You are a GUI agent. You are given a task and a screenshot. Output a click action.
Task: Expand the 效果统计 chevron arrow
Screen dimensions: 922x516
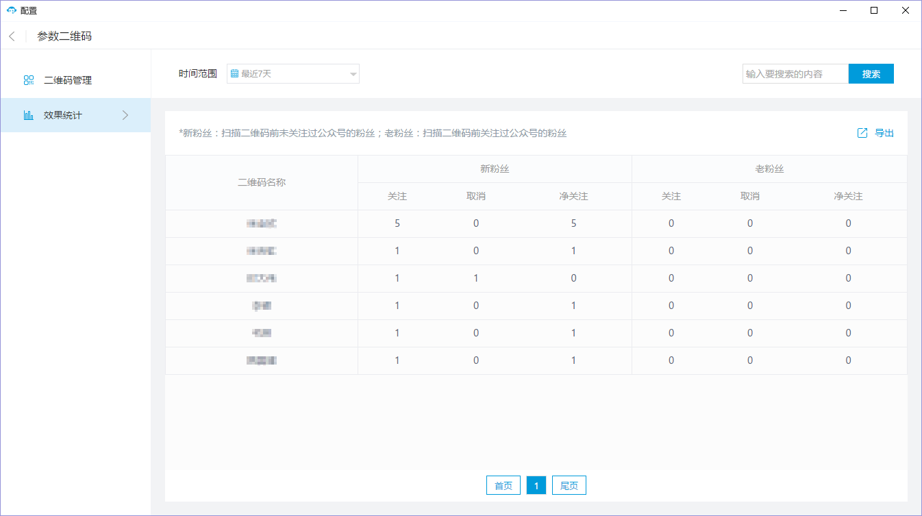[x=125, y=115]
